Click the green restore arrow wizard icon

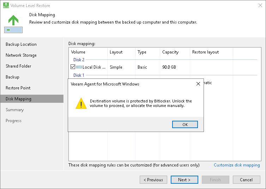tap(13, 24)
